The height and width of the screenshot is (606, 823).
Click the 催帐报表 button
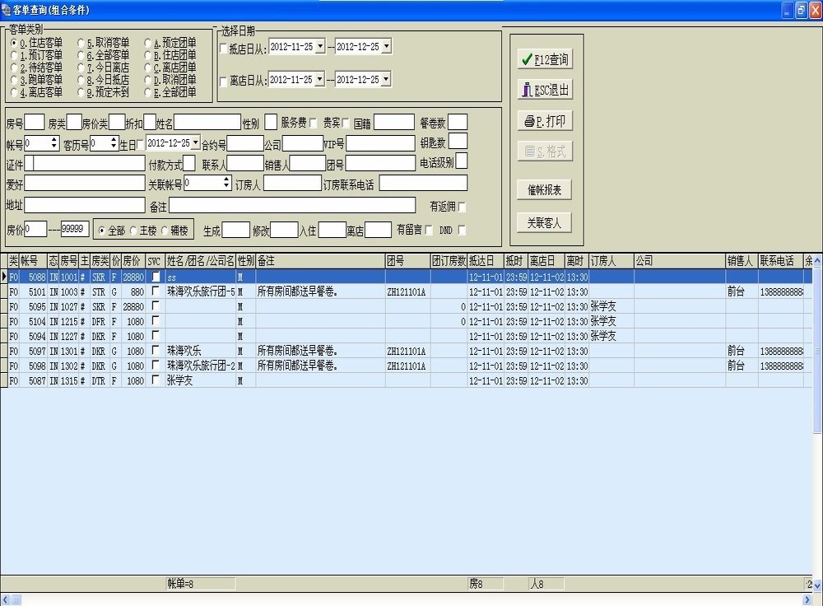[x=544, y=189]
